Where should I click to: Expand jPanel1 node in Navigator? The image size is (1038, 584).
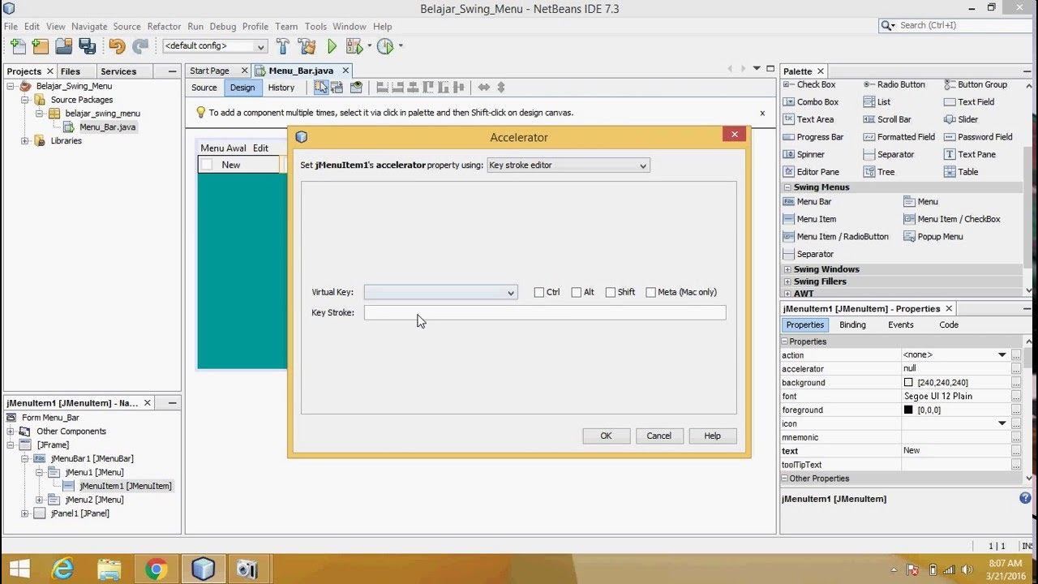tap(25, 513)
